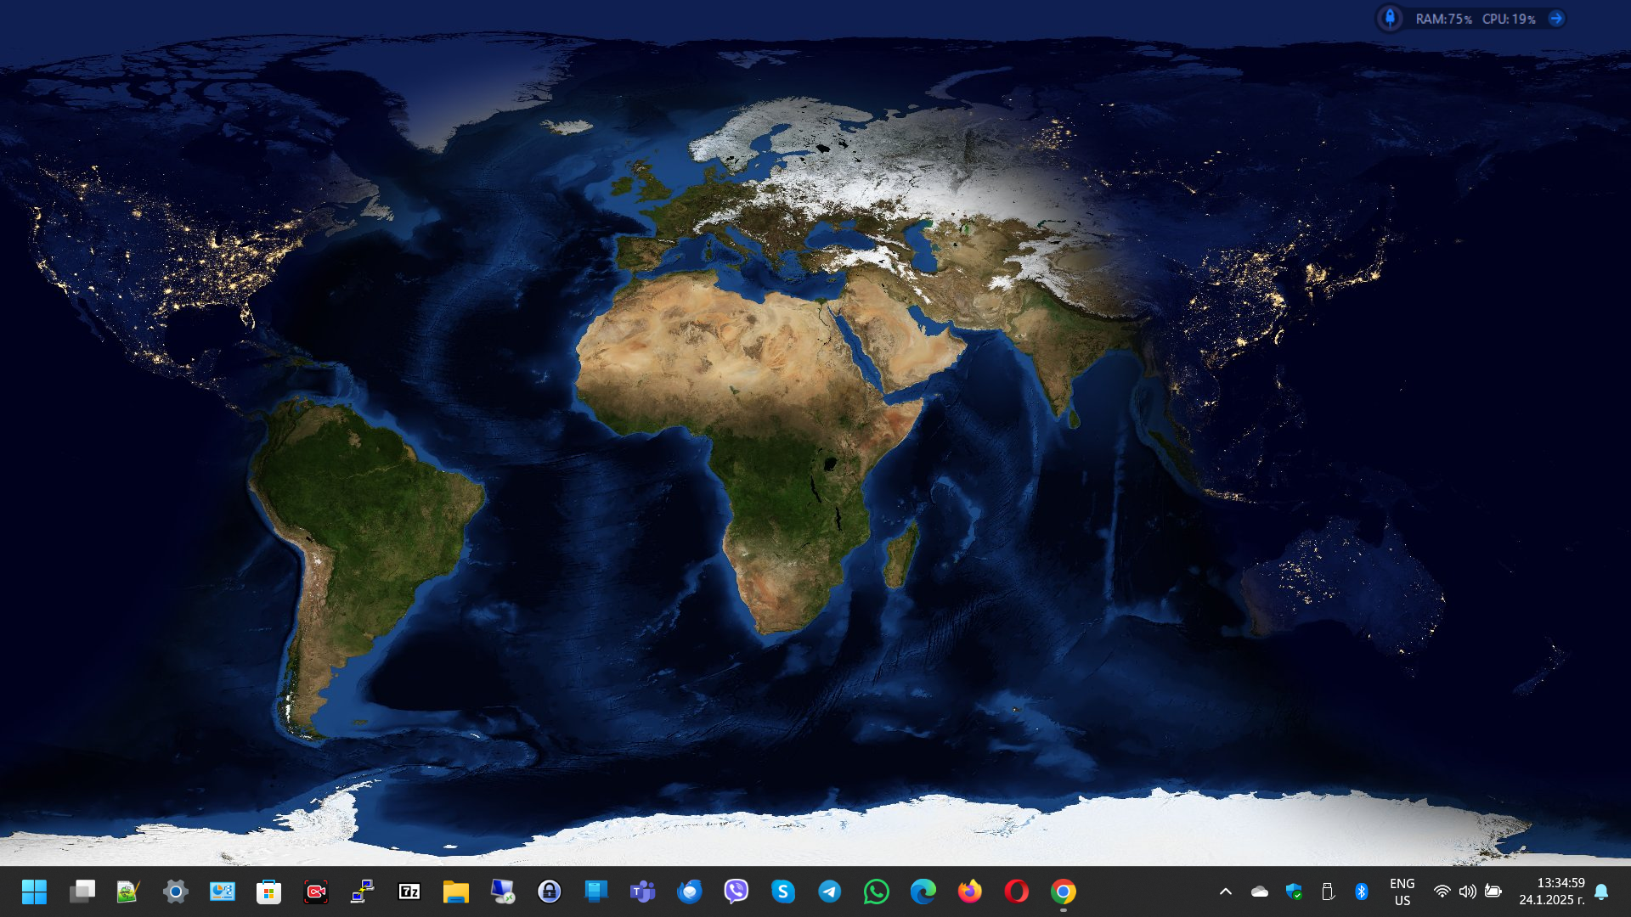Open the Settings gear app
1631x917 pixels.
(176, 892)
